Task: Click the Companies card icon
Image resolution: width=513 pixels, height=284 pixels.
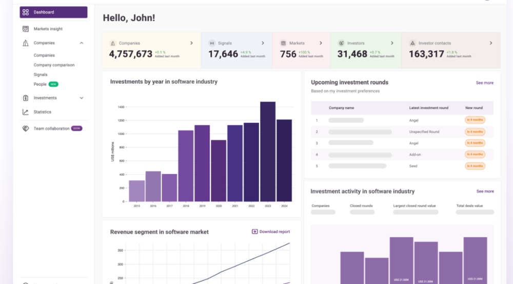Action: (113, 43)
